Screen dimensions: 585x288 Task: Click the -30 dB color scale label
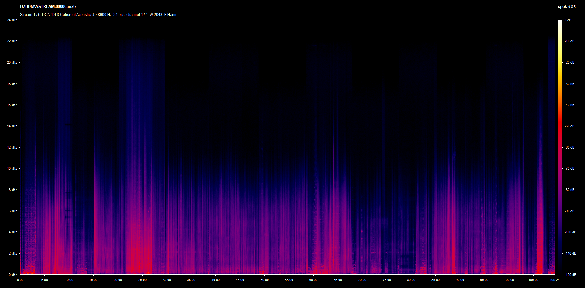coord(569,84)
